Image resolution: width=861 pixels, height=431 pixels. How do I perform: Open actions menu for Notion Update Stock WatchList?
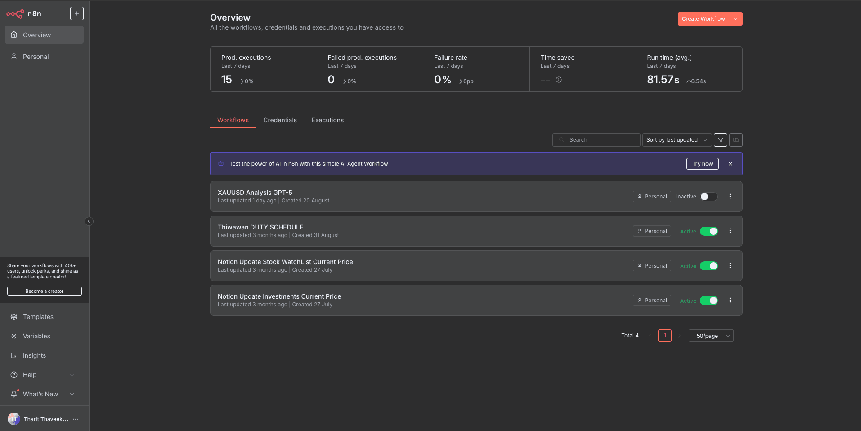(x=730, y=265)
